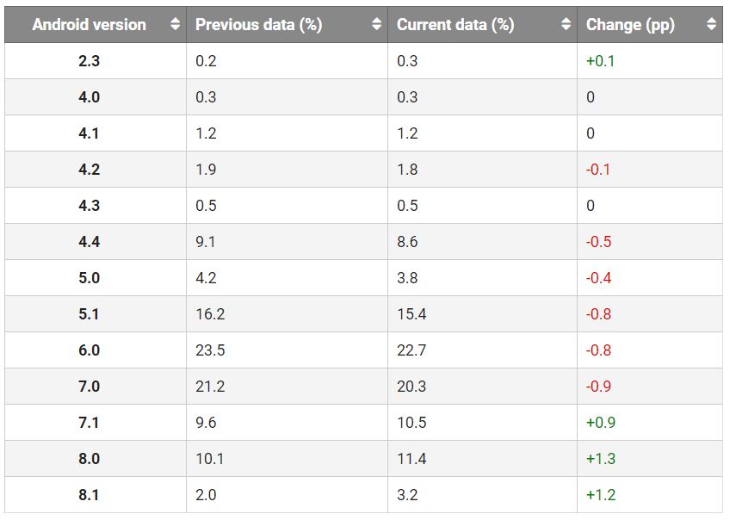
Task: Click sort icon in Android version column
Action: (176, 25)
